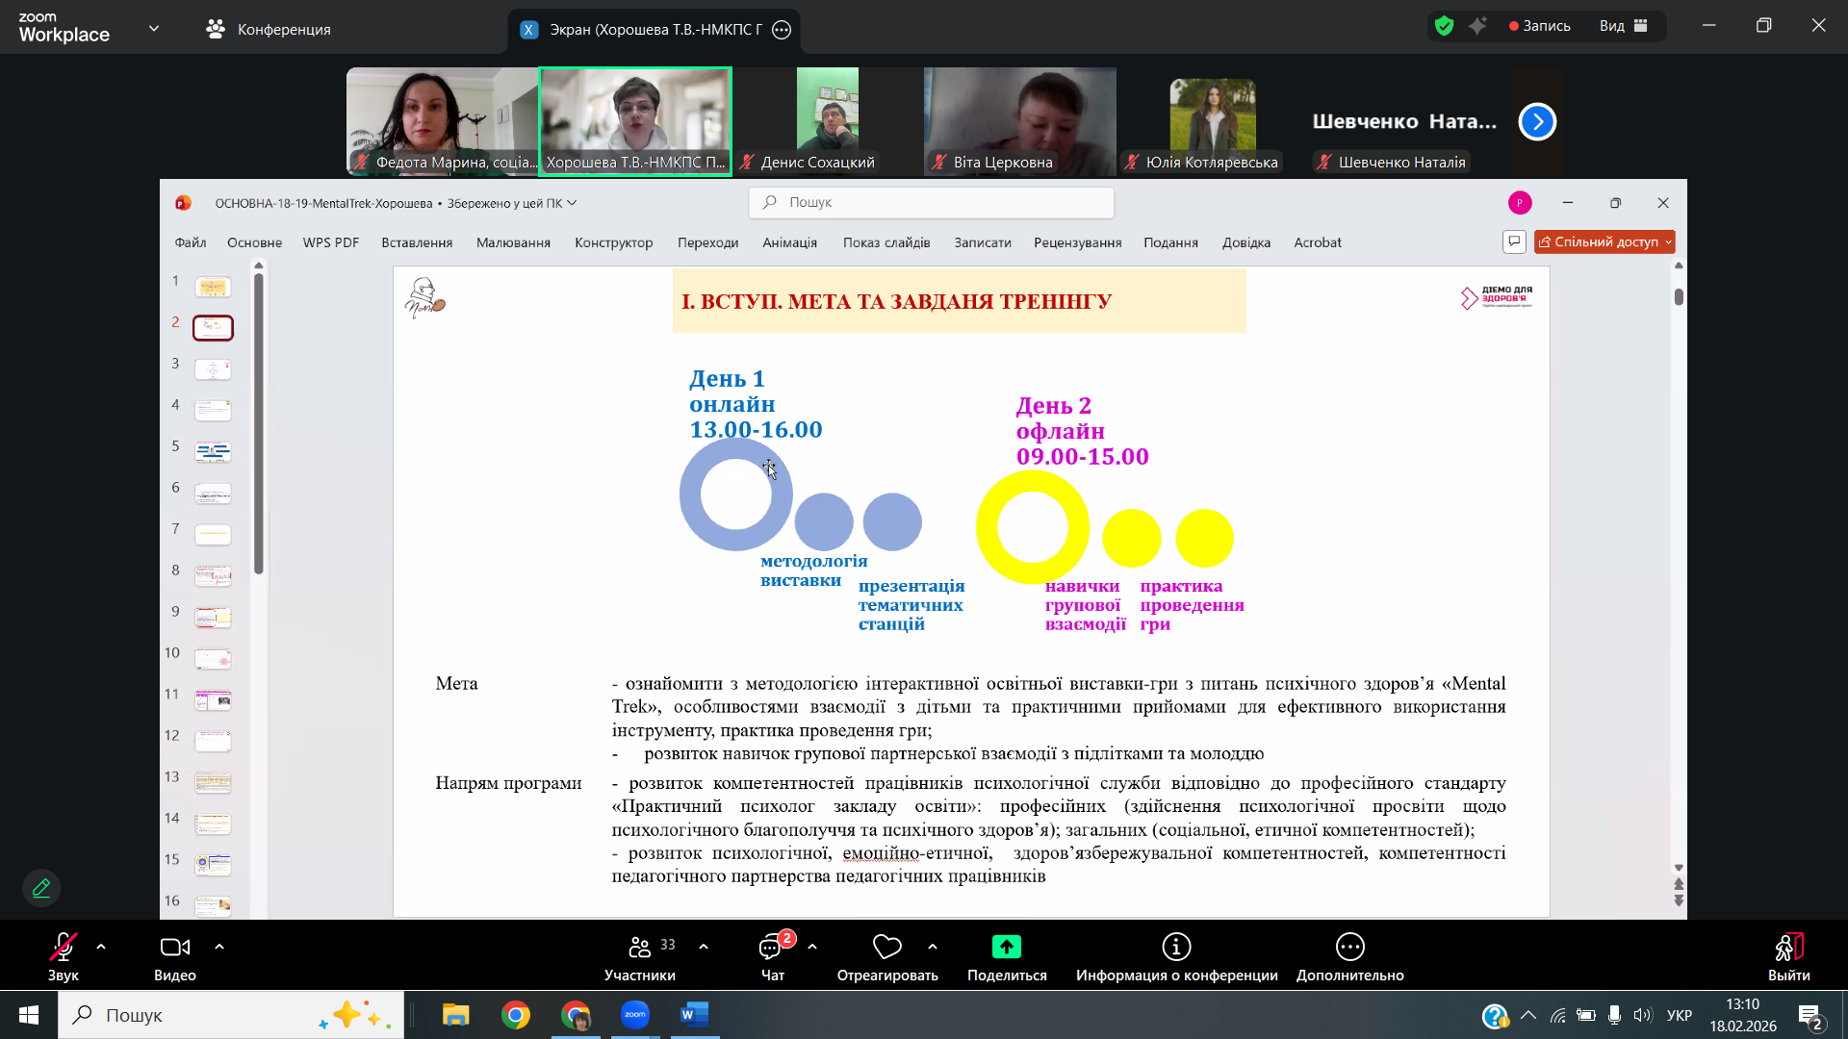The image size is (1848, 1039).
Task: Open the Zoom chat panel icon
Action: (x=771, y=949)
